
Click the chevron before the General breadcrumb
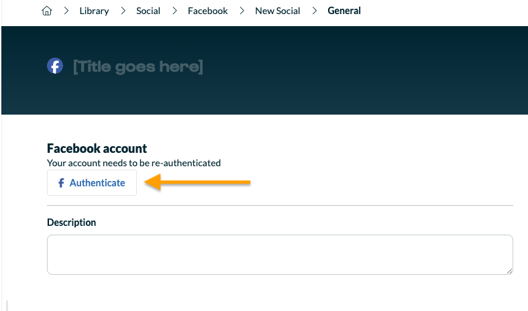coord(315,11)
